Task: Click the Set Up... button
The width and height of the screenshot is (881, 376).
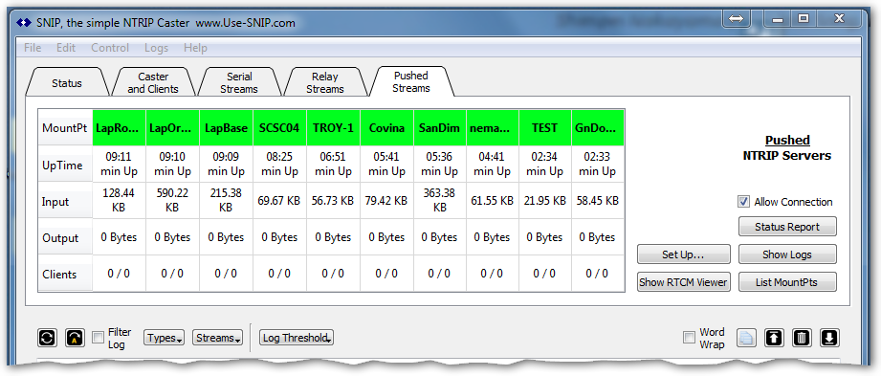Action: 683,254
